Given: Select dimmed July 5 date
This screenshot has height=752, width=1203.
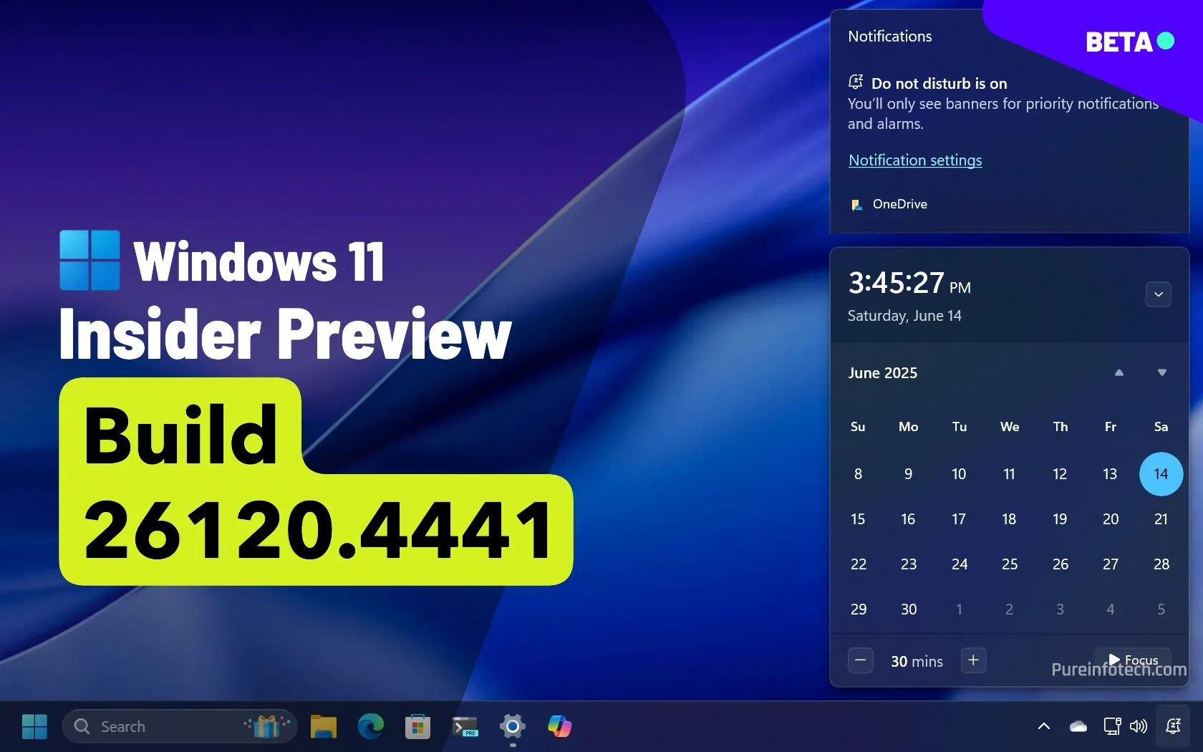Looking at the screenshot, I should coord(1161,609).
